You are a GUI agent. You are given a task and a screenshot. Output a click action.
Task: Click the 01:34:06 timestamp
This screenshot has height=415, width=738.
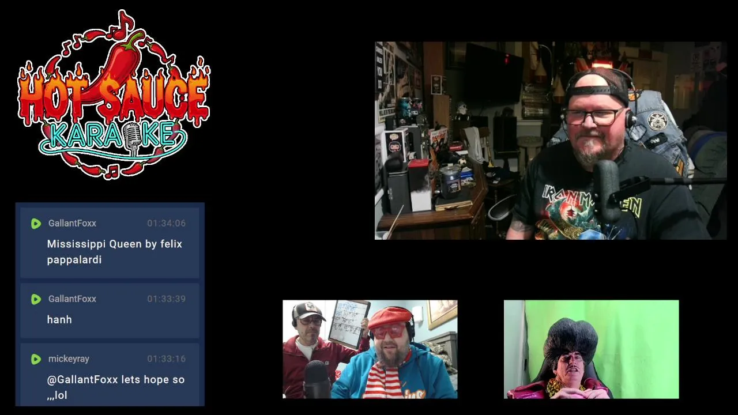pyautogui.click(x=166, y=223)
